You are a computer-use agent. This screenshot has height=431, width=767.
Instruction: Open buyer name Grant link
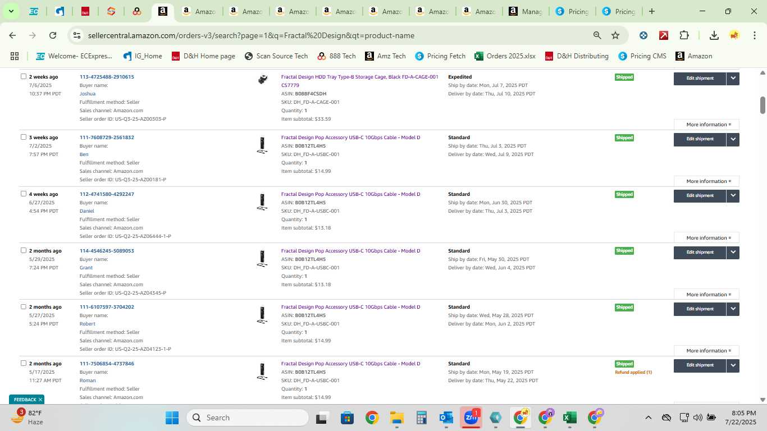point(86,268)
